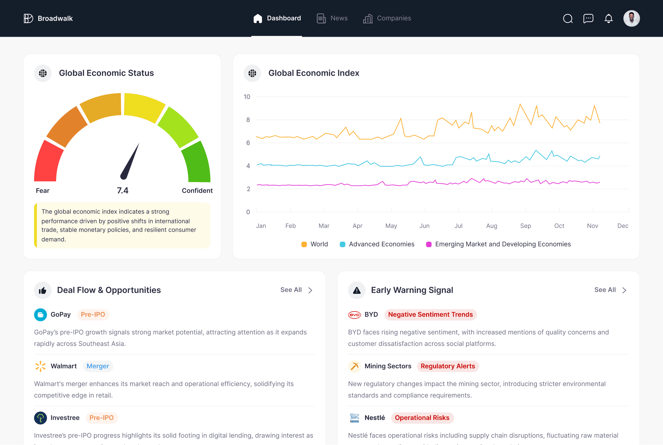Select the BYD logo icon
The height and width of the screenshot is (445, 663).
pos(354,315)
